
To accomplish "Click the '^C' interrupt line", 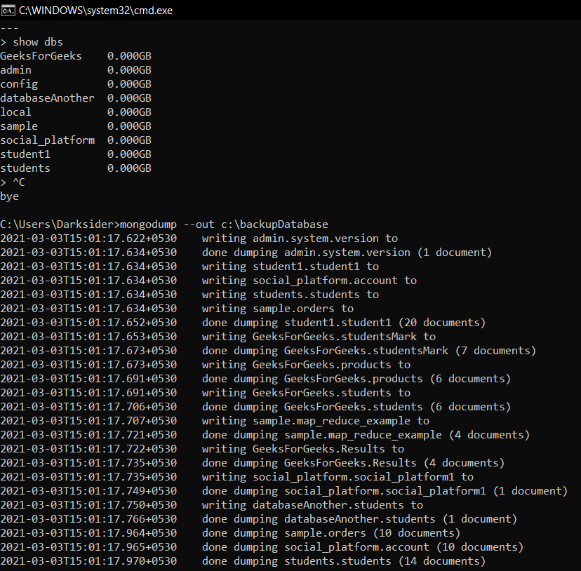I will point(13,182).
